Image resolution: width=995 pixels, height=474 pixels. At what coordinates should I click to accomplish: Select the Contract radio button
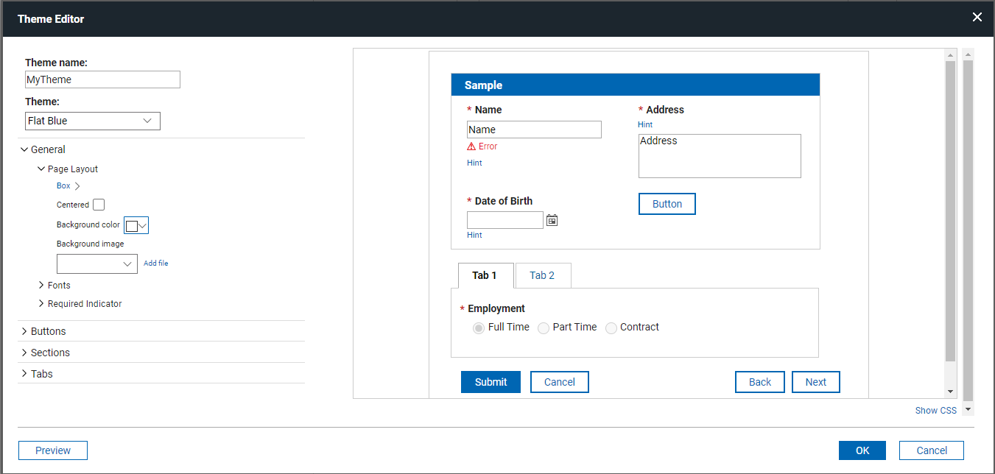[x=611, y=328]
